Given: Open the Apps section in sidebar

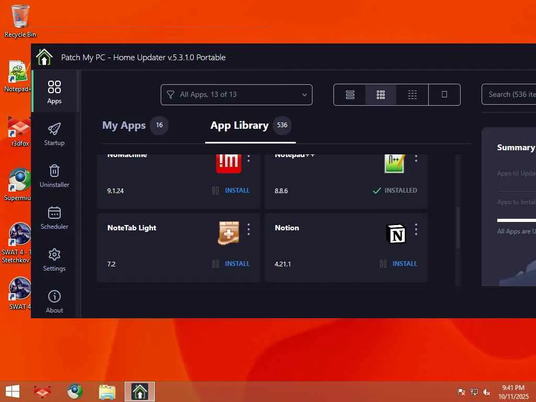Looking at the screenshot, I should (54, 92).
